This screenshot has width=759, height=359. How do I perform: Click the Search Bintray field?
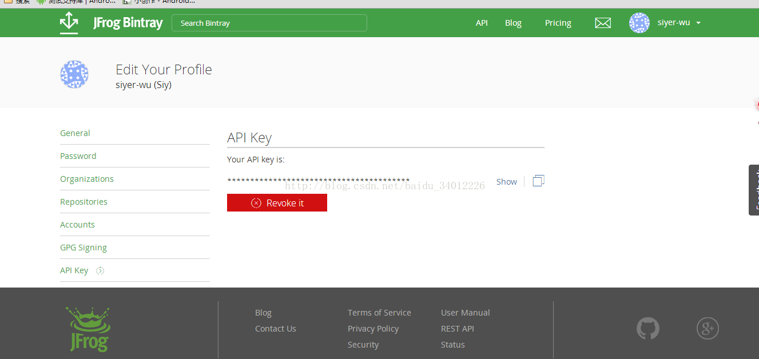tap(269, 23)
